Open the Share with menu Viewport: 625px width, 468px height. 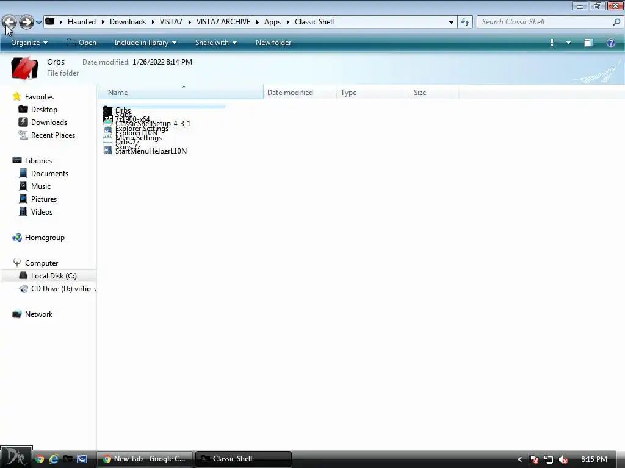pos(215,43)
